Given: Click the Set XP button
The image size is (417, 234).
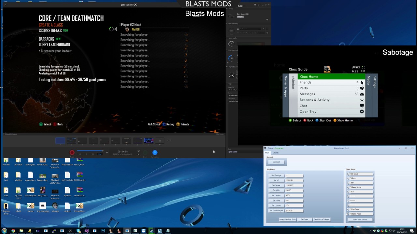Looking at the screenshot, I should (x=276, y=180).
